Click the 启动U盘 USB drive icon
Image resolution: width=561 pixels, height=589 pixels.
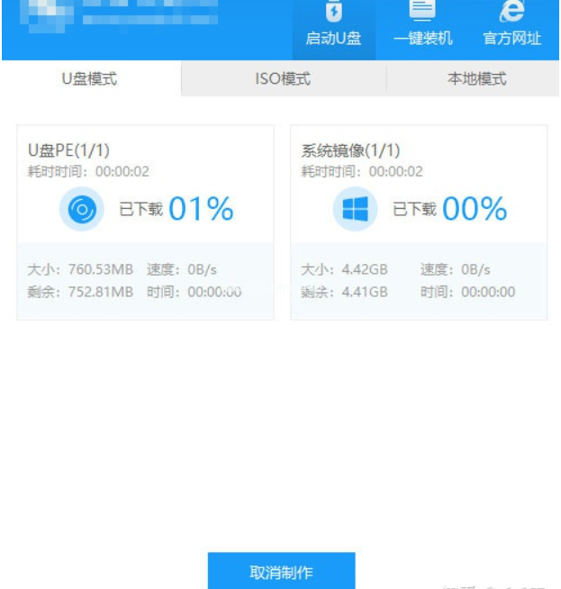click(x=333, y=13)
